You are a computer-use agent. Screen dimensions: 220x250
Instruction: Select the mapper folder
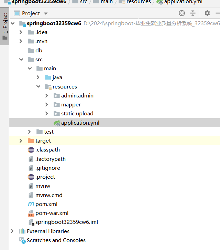pos(71,105)
